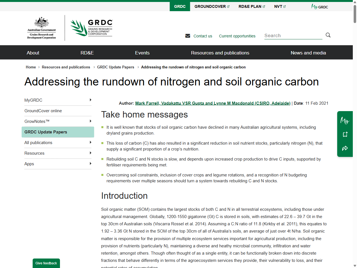Open the News and media navigation menu
Viewport: 357px width, 268px height.
coord(308,52)
